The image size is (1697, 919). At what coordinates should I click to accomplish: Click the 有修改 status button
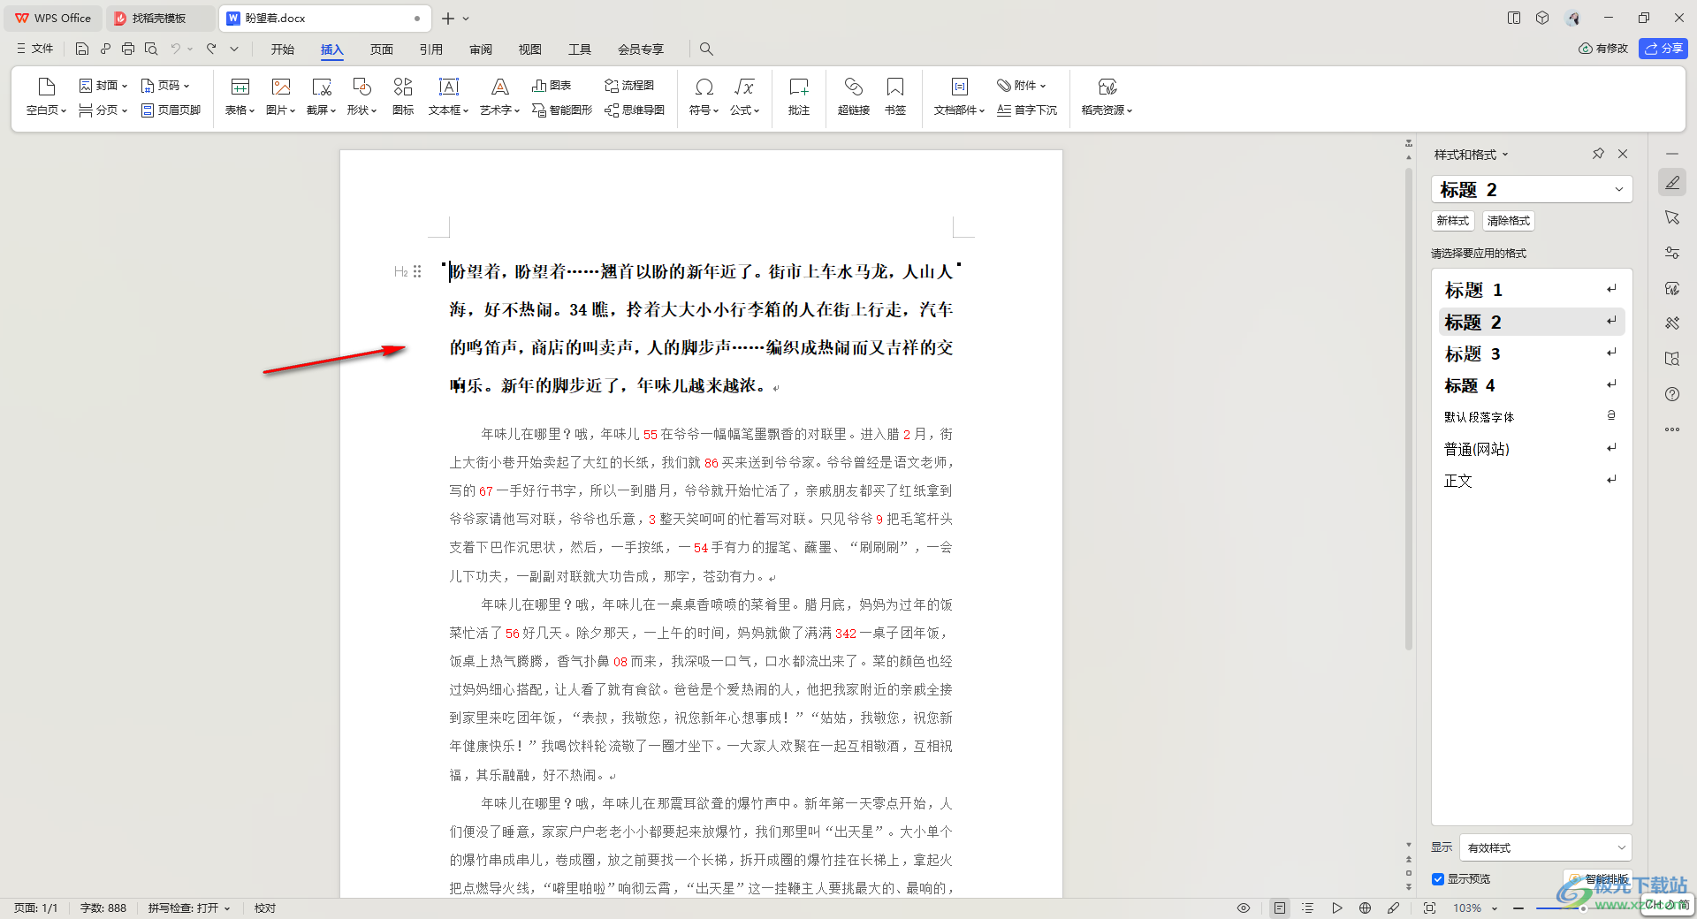click(x=1603, y=49)
